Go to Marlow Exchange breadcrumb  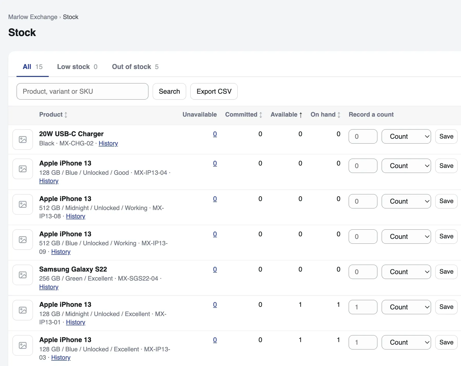(x=33, y=17)
